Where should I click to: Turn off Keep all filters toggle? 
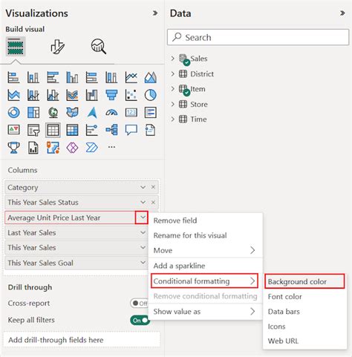140,320
